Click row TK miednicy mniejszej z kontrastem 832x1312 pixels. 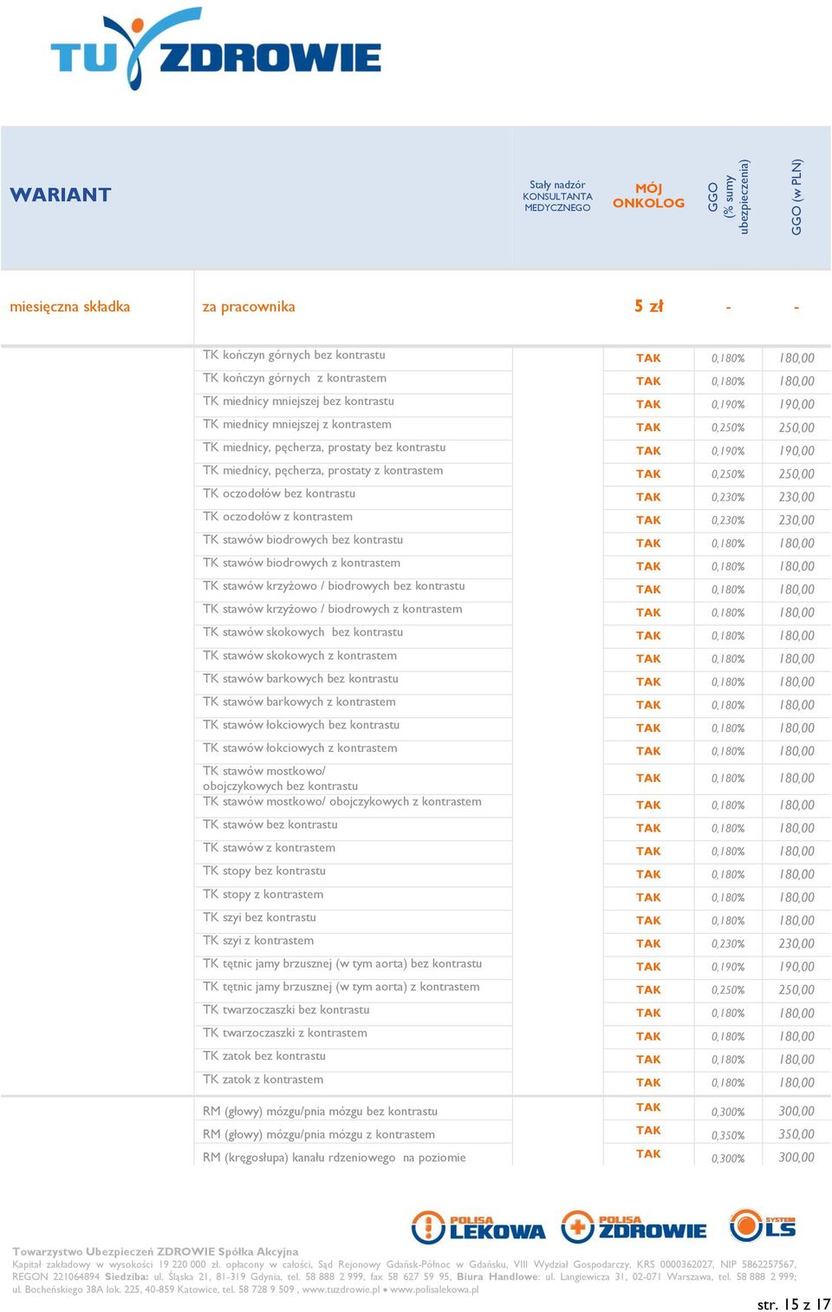pyautogui.click(x=297, y=424)
